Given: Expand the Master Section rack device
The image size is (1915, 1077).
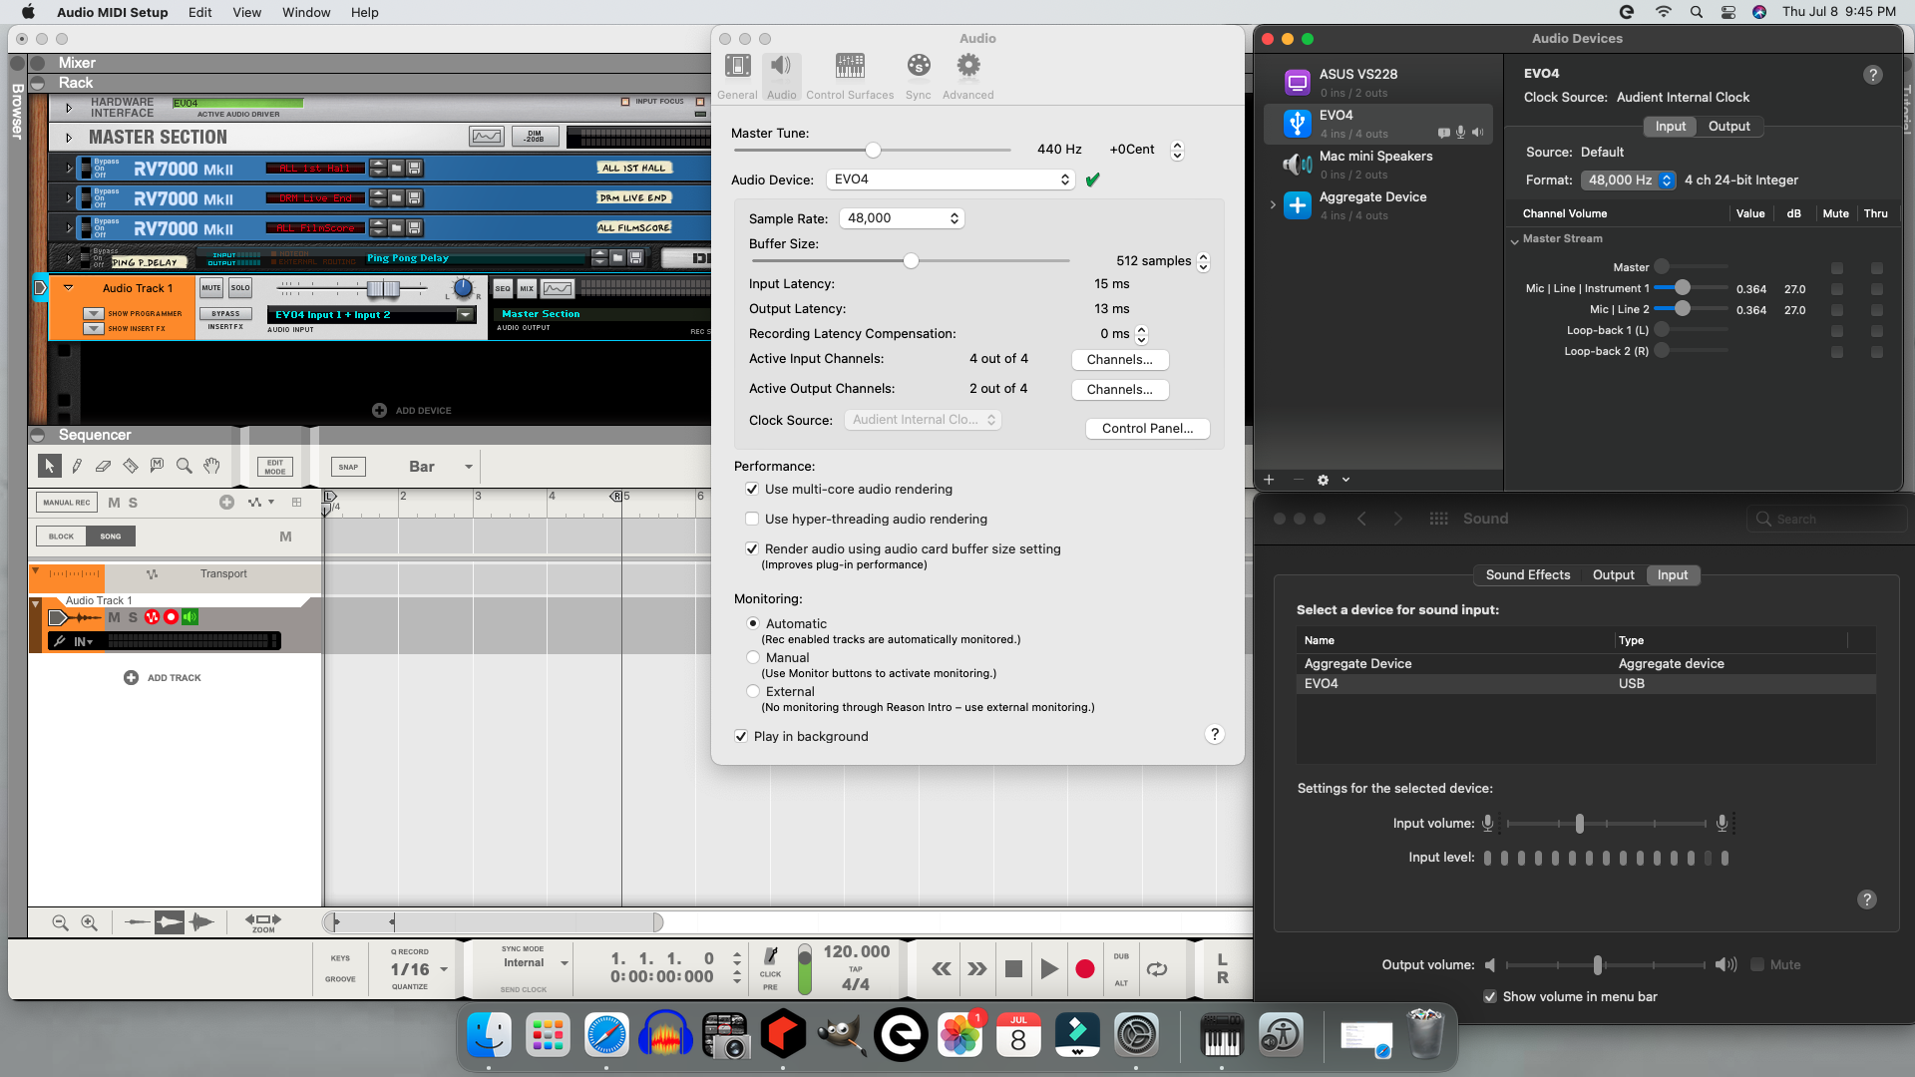Looking at the screenshot, I should tap(69, 138).
